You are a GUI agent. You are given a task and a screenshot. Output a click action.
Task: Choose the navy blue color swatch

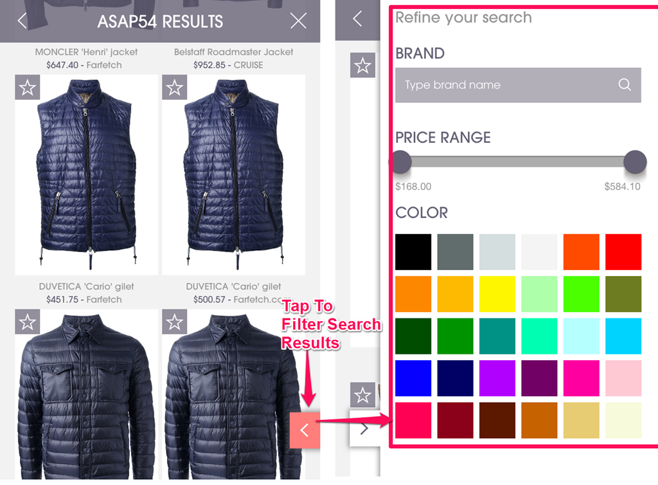[x=456, y=378]
